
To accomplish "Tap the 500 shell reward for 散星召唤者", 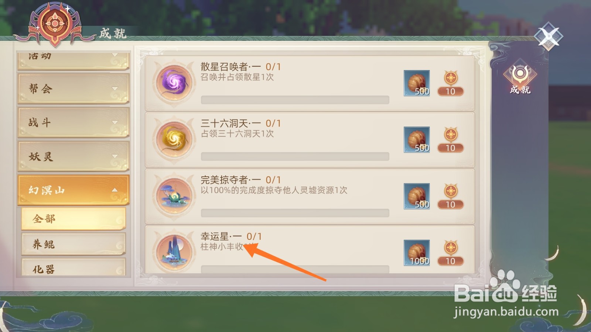I will 417,83.
